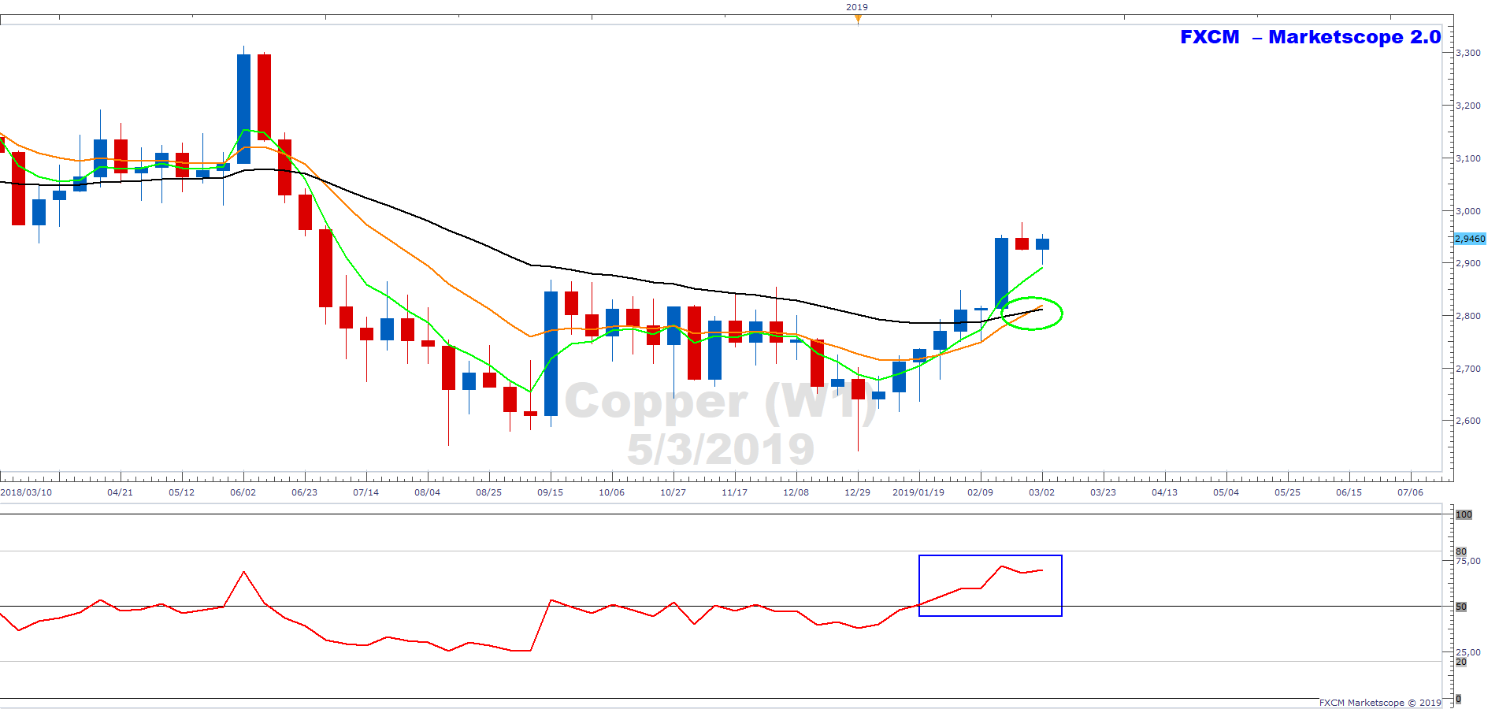Click the 08/04 date label

point(427,492)
